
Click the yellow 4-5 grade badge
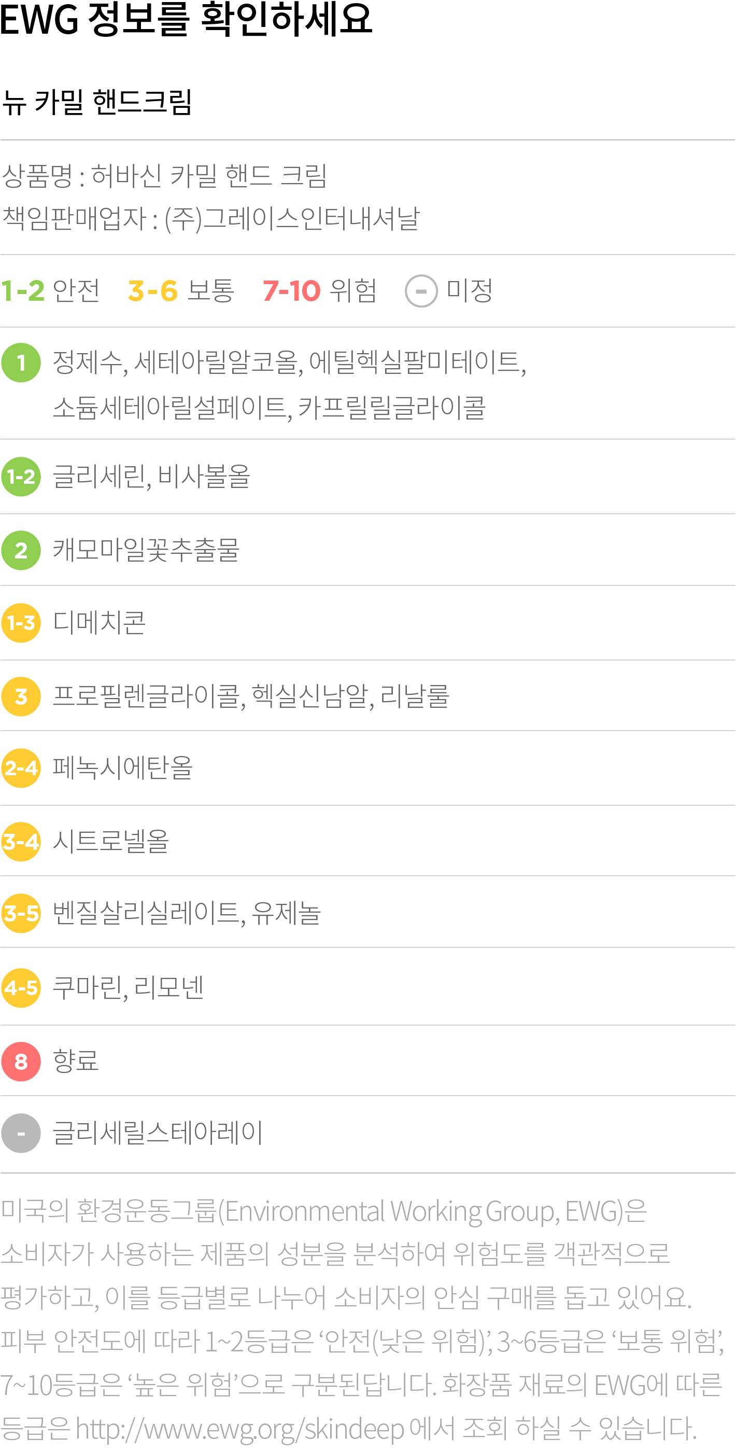pyautogui.click(x=21, y=987)
